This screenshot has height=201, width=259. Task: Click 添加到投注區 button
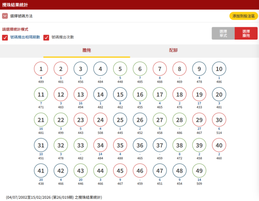(x=243, y=16)
